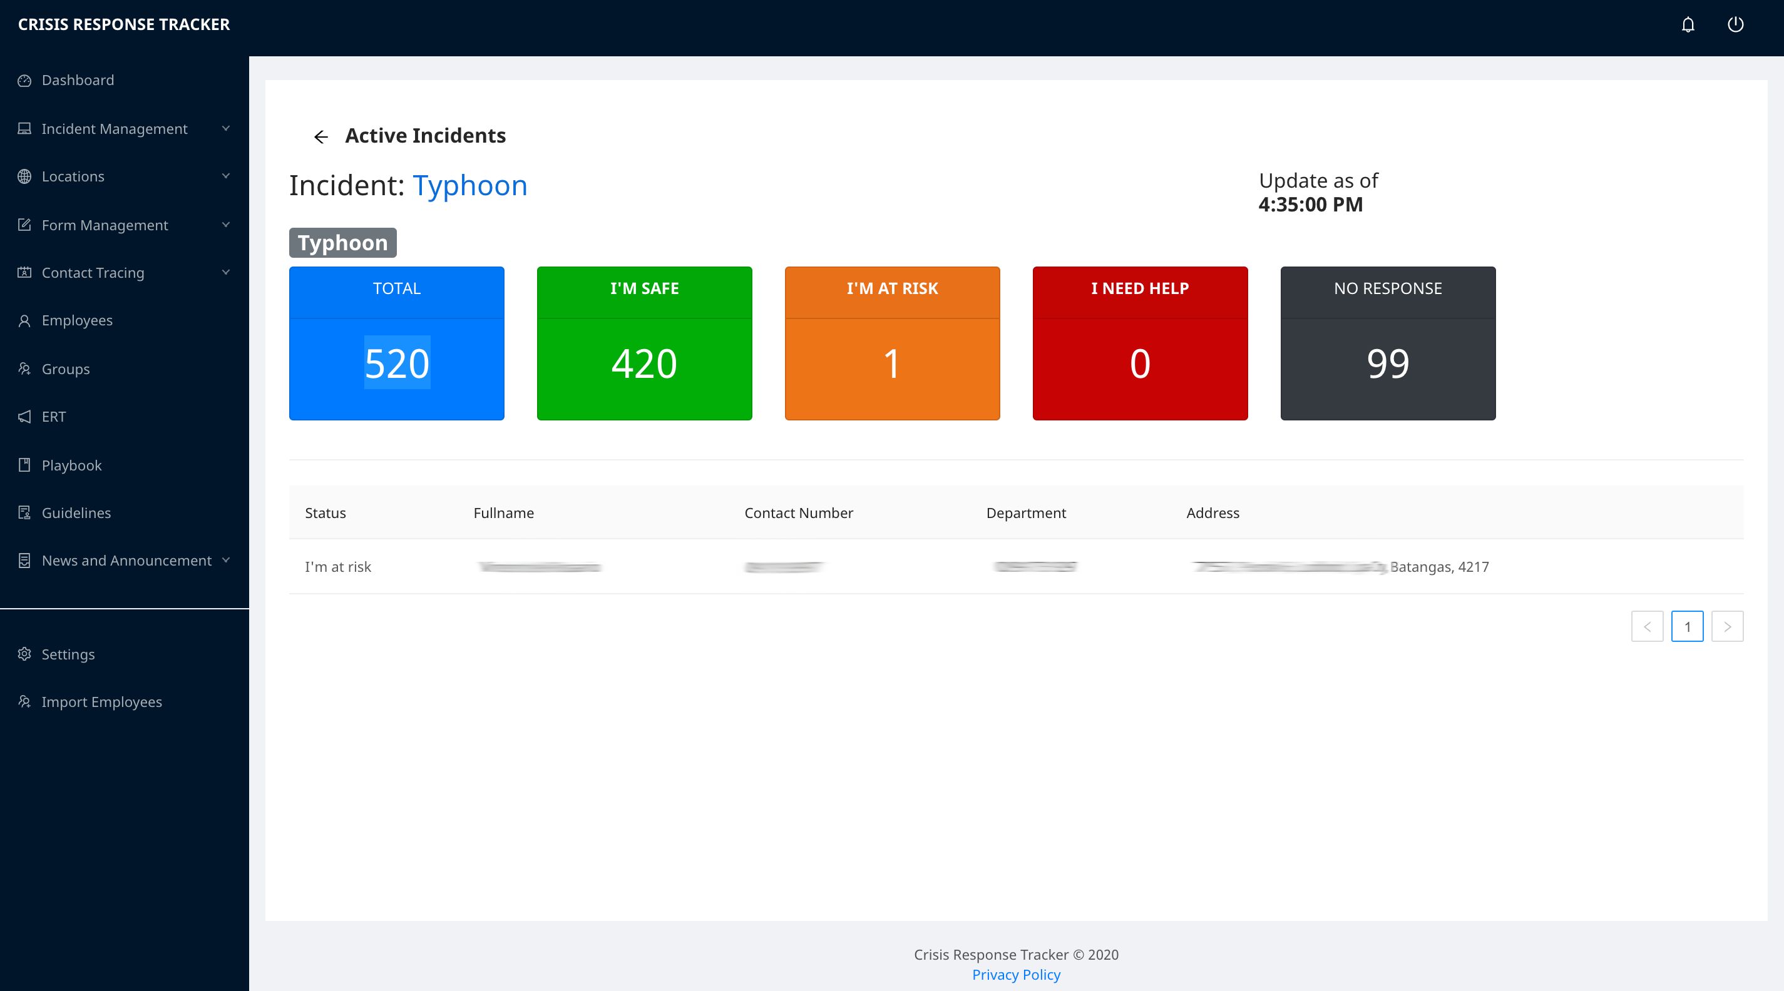
Task: Click the Employees person icon
Action: click(24, 320)
